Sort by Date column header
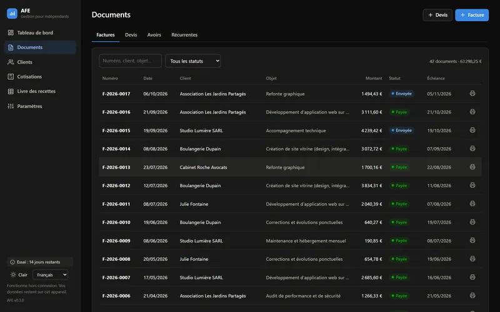The image size is (500, 312). [147, 79]
